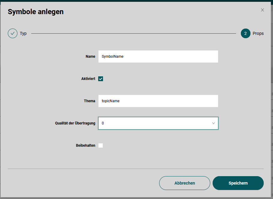This screenshot has width=273, height=199.
Task: Click the Props step label text
Action: pyautogui.click(x=258, y=33)
